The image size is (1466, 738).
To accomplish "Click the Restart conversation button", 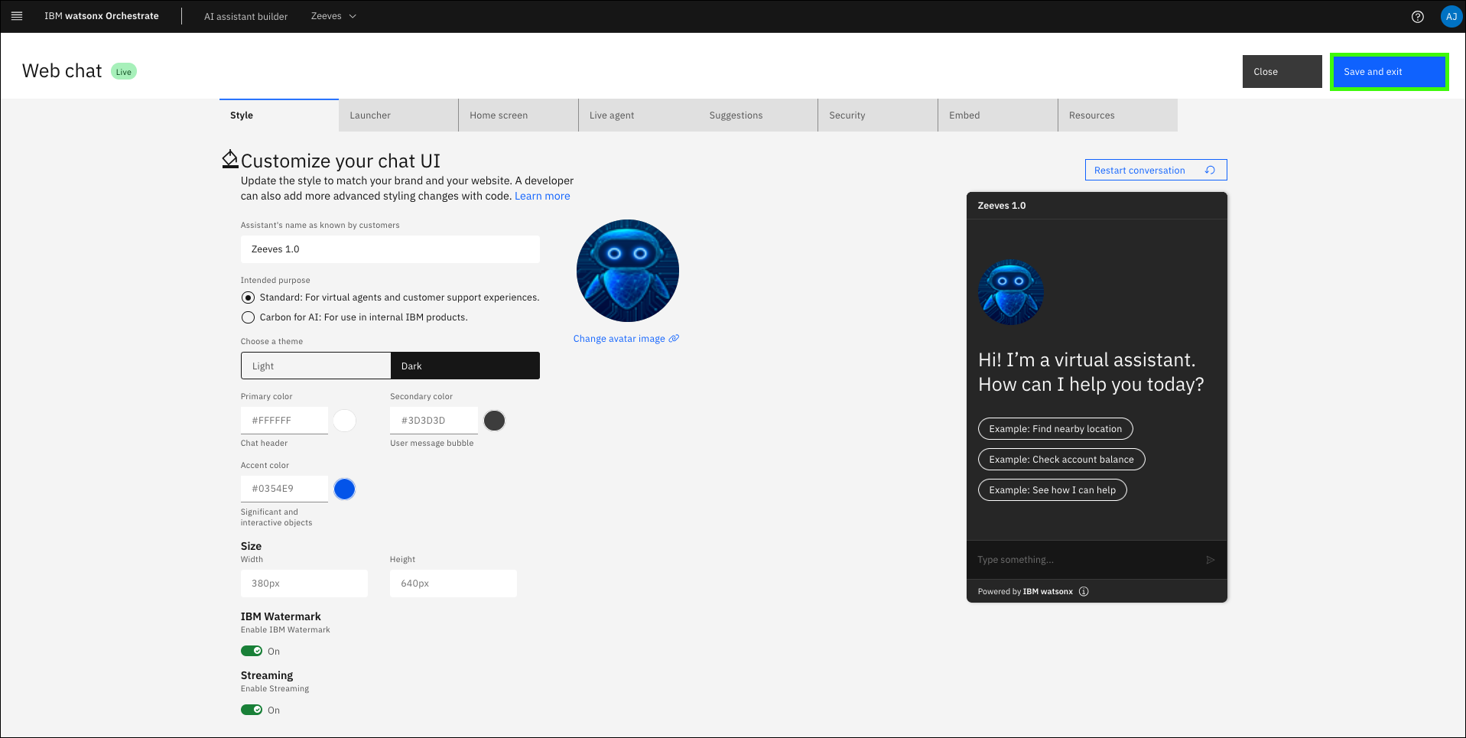I will tap(1156, 170).
